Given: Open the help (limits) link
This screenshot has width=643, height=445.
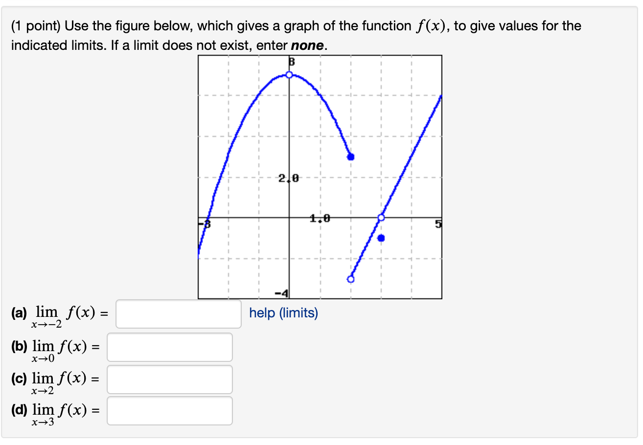Looking at the screenshot, I should (283, 313).
